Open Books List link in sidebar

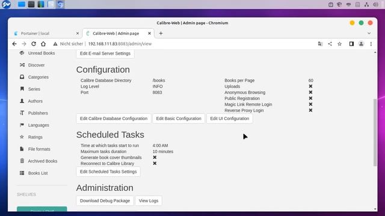click(x=38, y=173)
